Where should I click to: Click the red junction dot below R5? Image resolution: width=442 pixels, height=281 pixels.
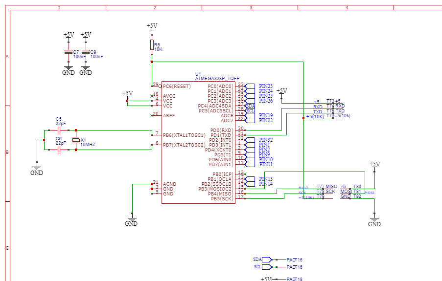152,62
